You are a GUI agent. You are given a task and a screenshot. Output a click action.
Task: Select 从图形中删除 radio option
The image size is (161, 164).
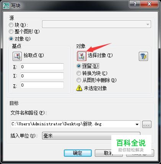79,80
